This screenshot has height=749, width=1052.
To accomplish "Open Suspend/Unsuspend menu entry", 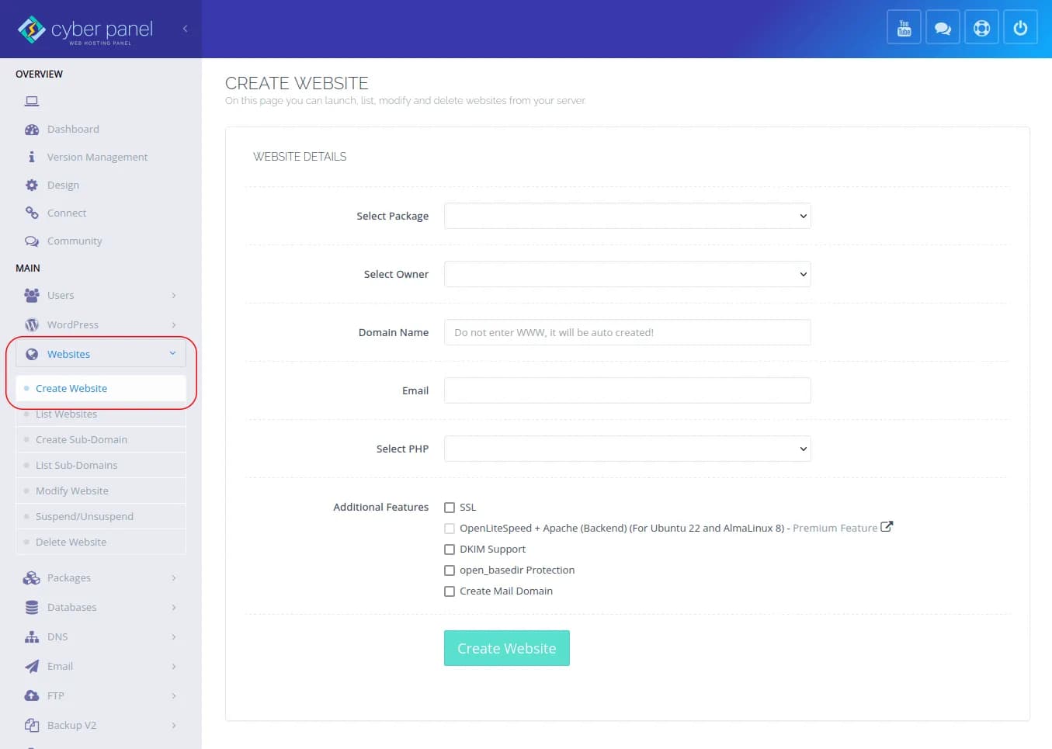I will [101, 516].
